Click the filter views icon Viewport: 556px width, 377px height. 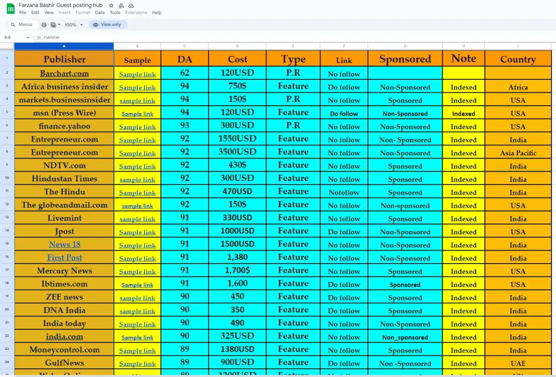coord(53,25)
